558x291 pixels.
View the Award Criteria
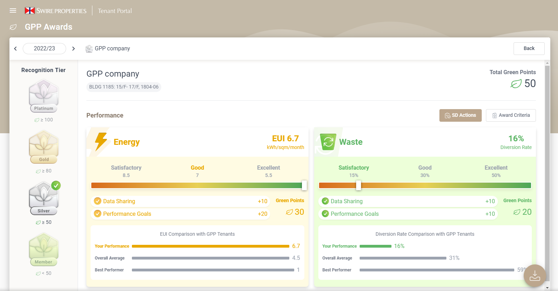click(x=511, y=115)
